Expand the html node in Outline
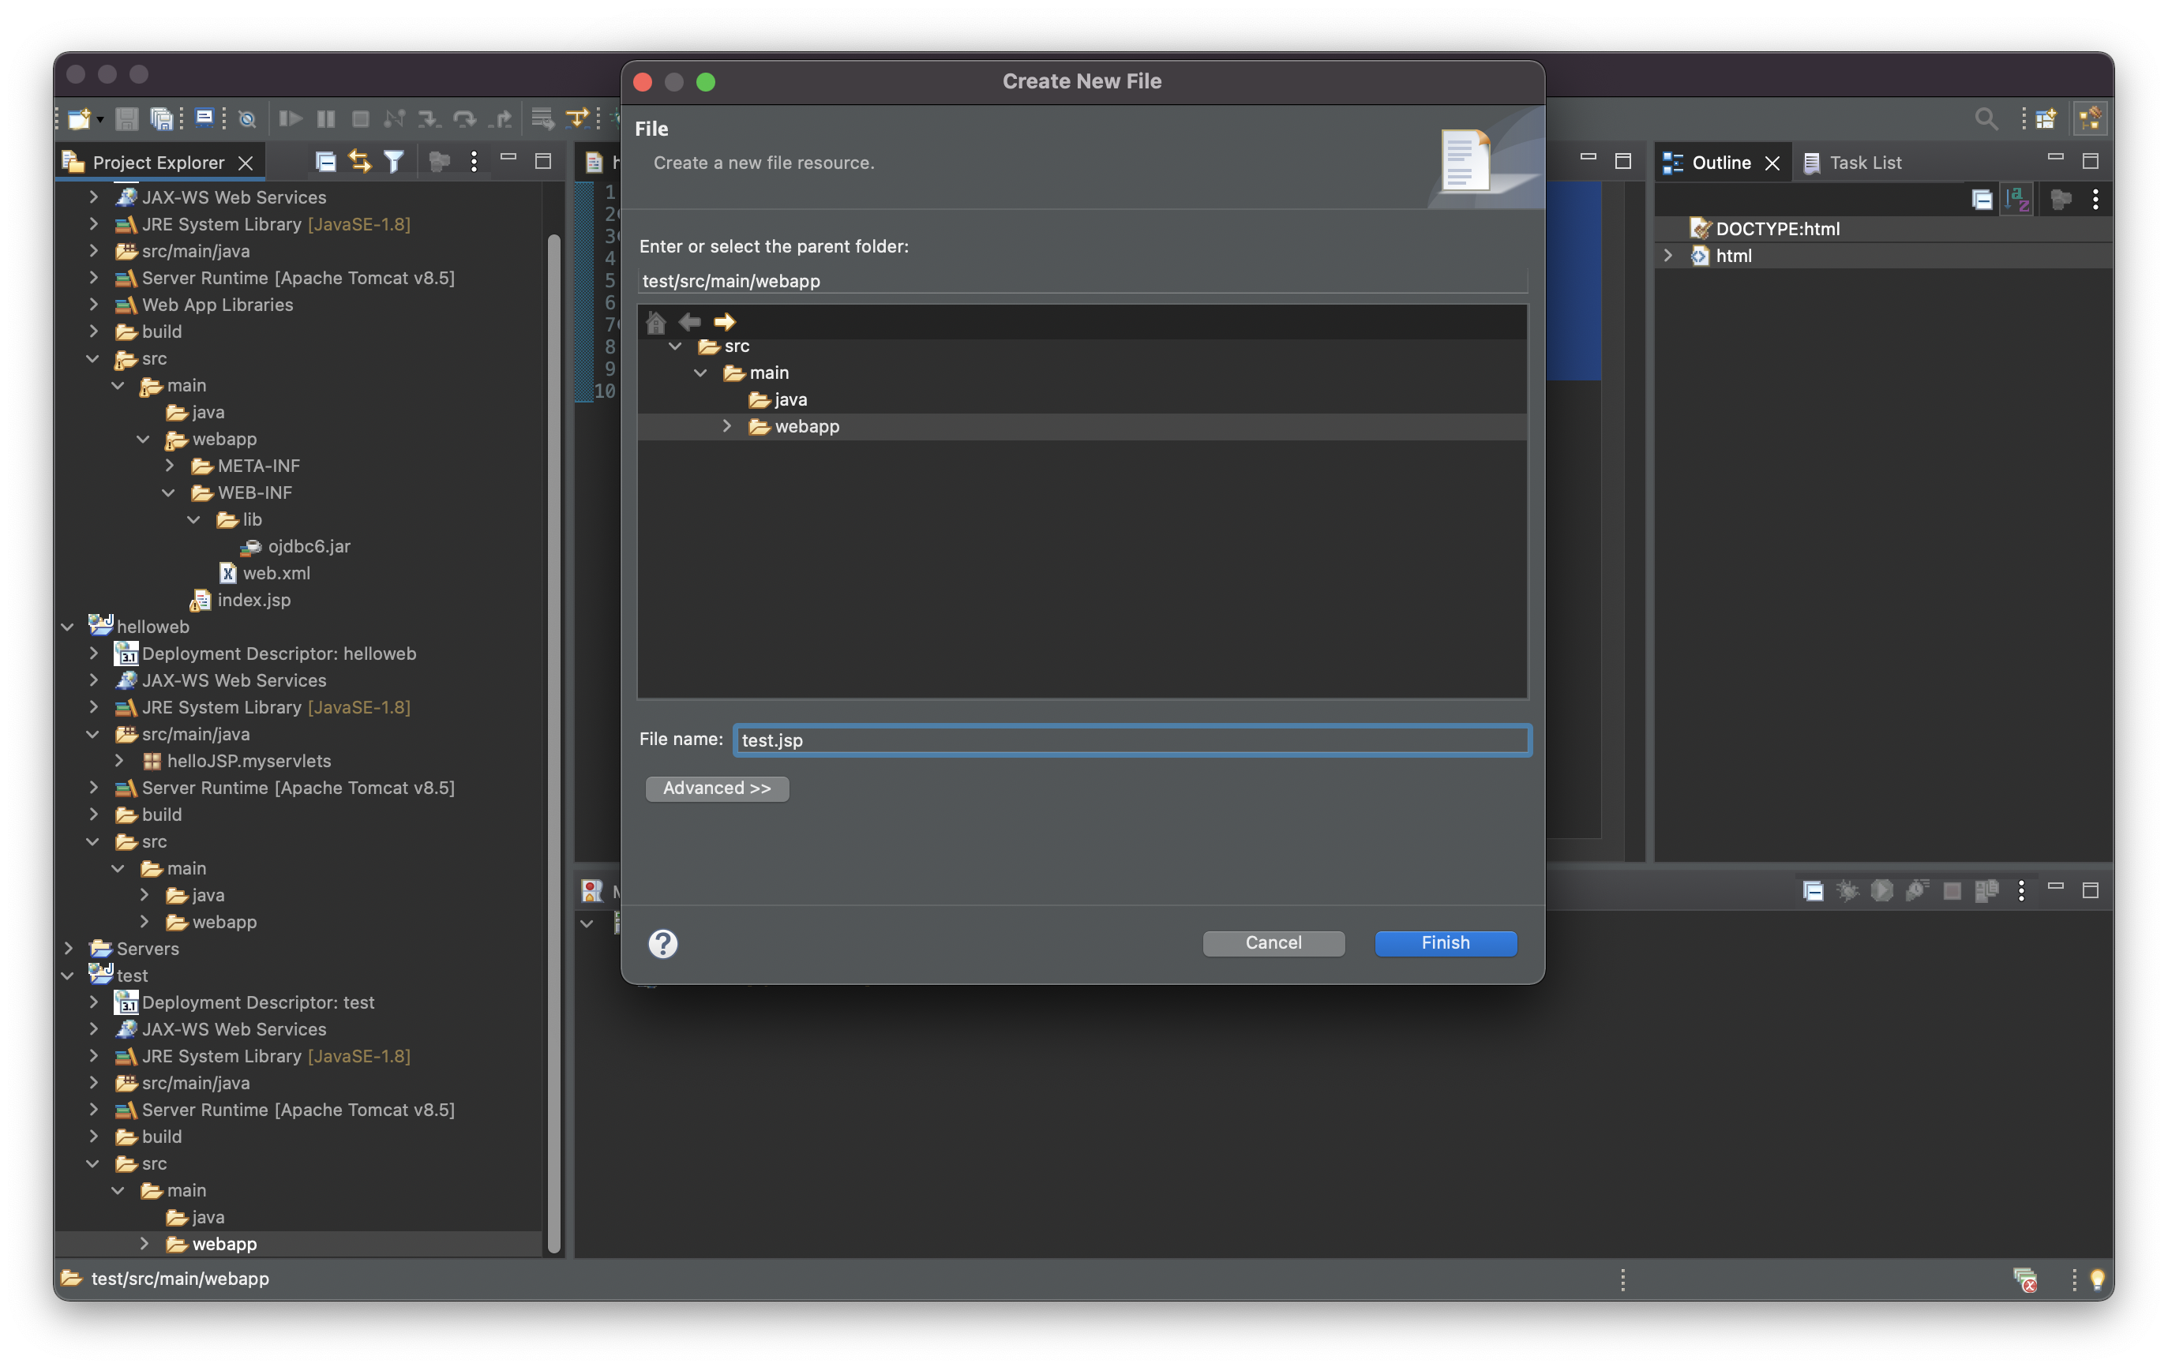The width and height of the screenshot is (2168, 1367). coord(1667,257)
